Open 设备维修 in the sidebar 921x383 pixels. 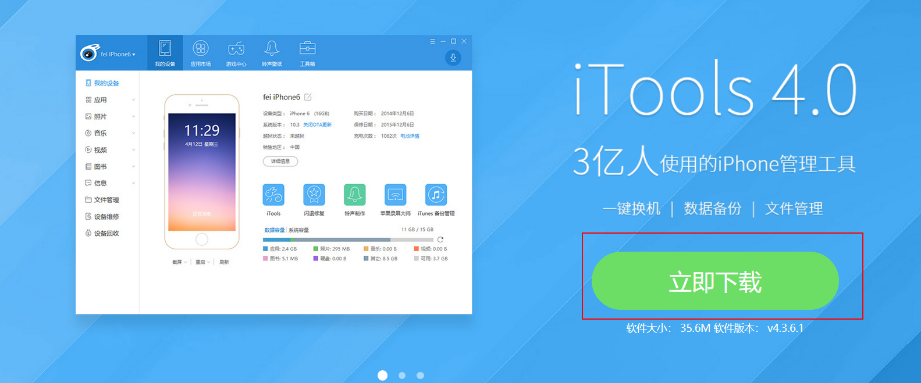(x=102, y=217)
